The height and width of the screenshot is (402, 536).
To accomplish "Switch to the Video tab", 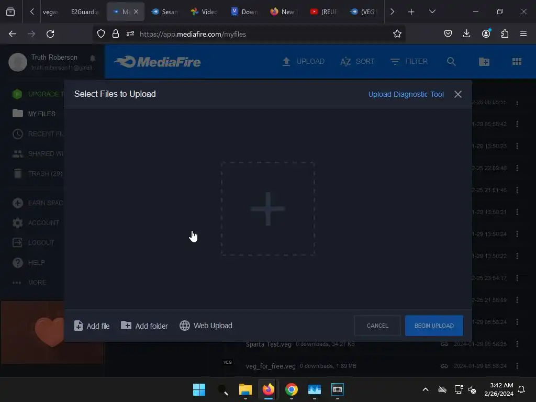I will point(205,12).
